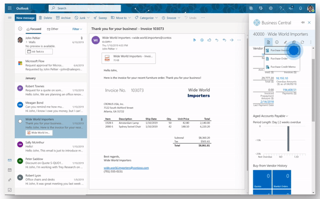Screen dimensions: 320x199
Task: Open the Peter Saddow discount email
Action: [x=51, y=163]
